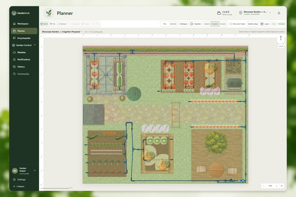The height and width of the screenshot is (197, 296).
Task: Click the GardenHub logo in the sidebar
Action: point(21,13)
